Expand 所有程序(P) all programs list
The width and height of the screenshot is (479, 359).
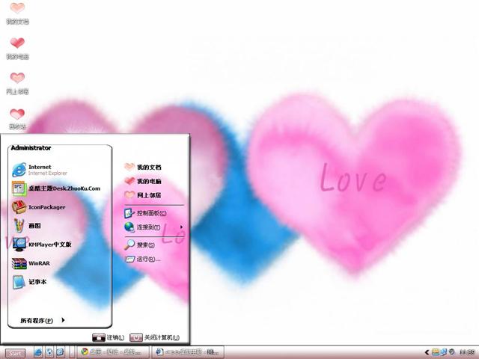(x=43, y=320)
